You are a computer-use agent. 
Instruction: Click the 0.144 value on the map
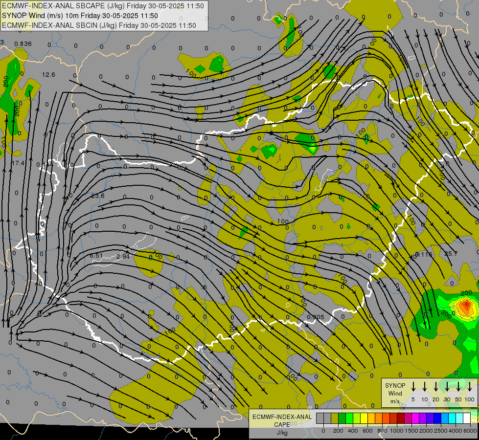pyautogui.click(x=45, y=165)
